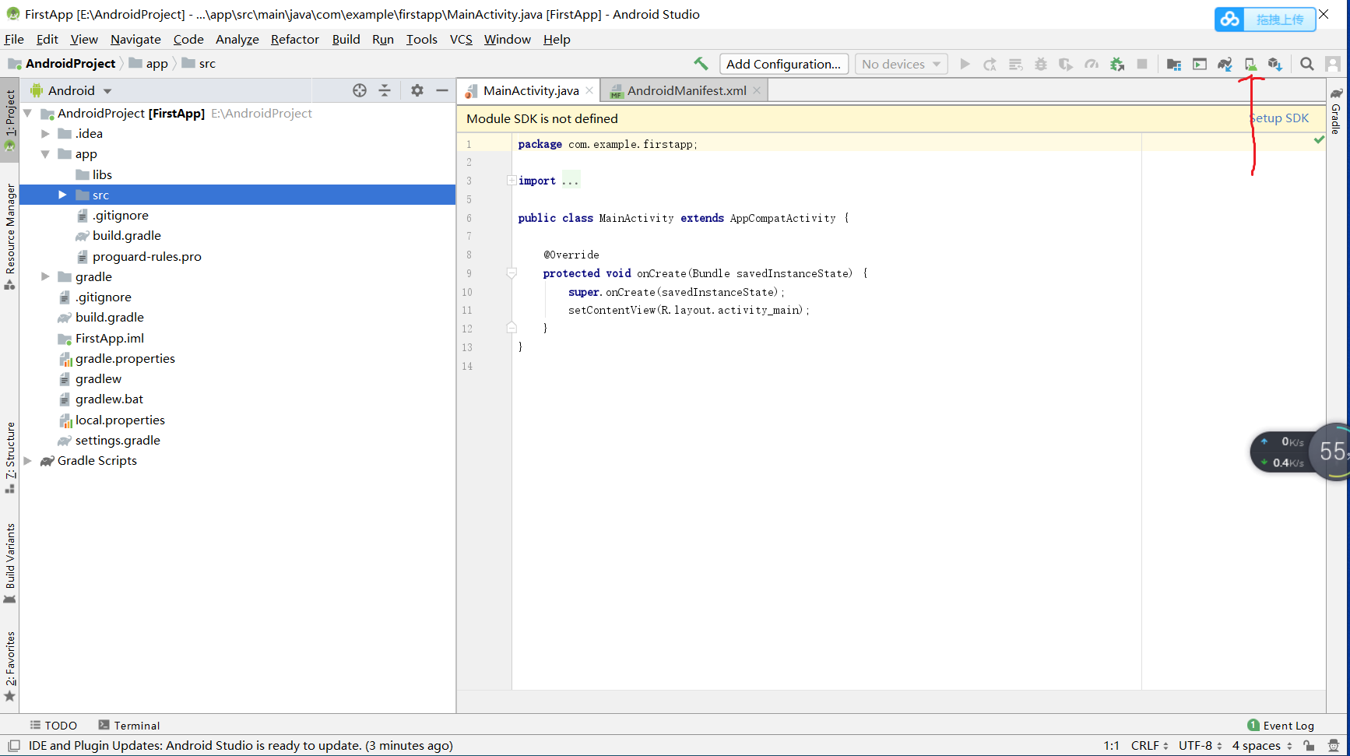Click the locate target crosshair icon
The height and width of the screenshot is (756, 1350).
(x=359, y=90)
